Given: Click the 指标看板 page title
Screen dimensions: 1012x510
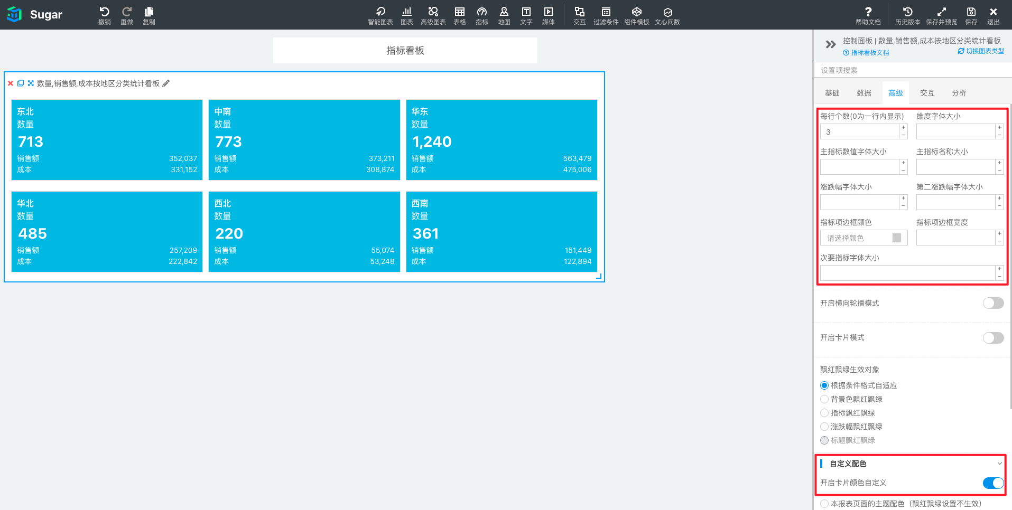Looking at the screenshot, I should tap(405, 51).
